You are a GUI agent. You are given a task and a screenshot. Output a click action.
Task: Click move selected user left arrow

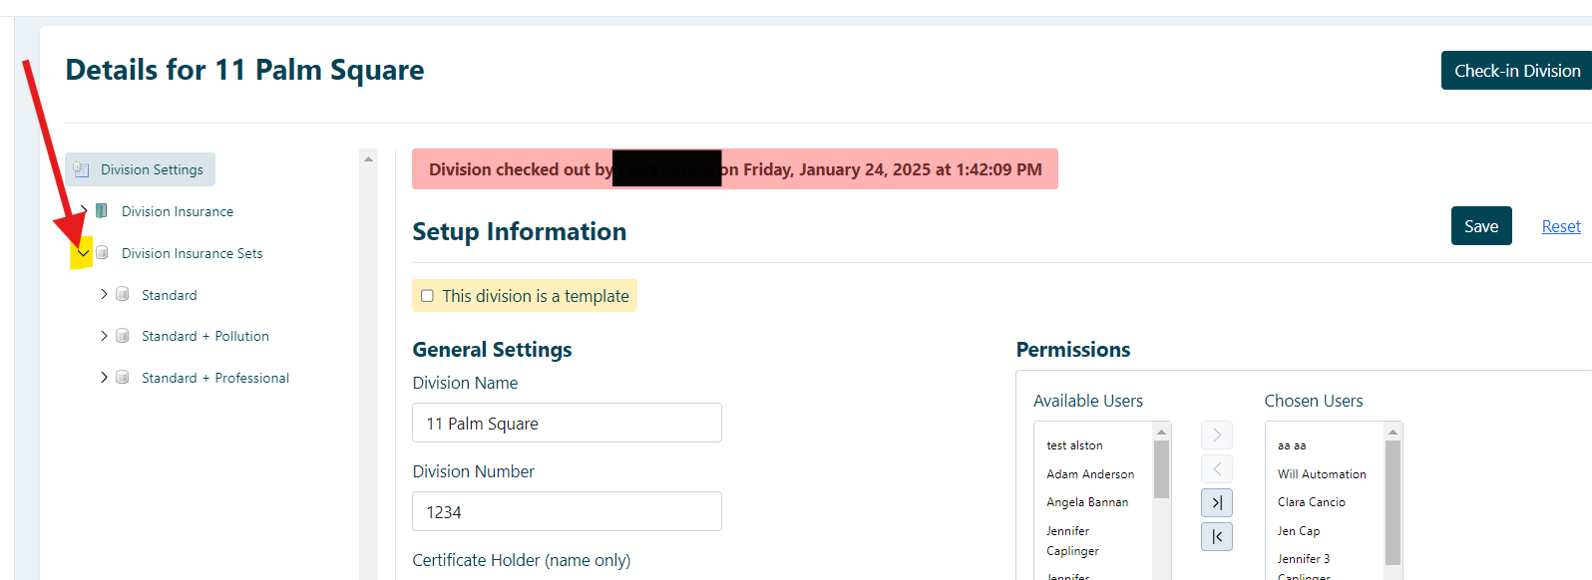tap(1217, 469)
